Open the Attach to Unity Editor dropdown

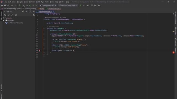(x=68, y=5)
